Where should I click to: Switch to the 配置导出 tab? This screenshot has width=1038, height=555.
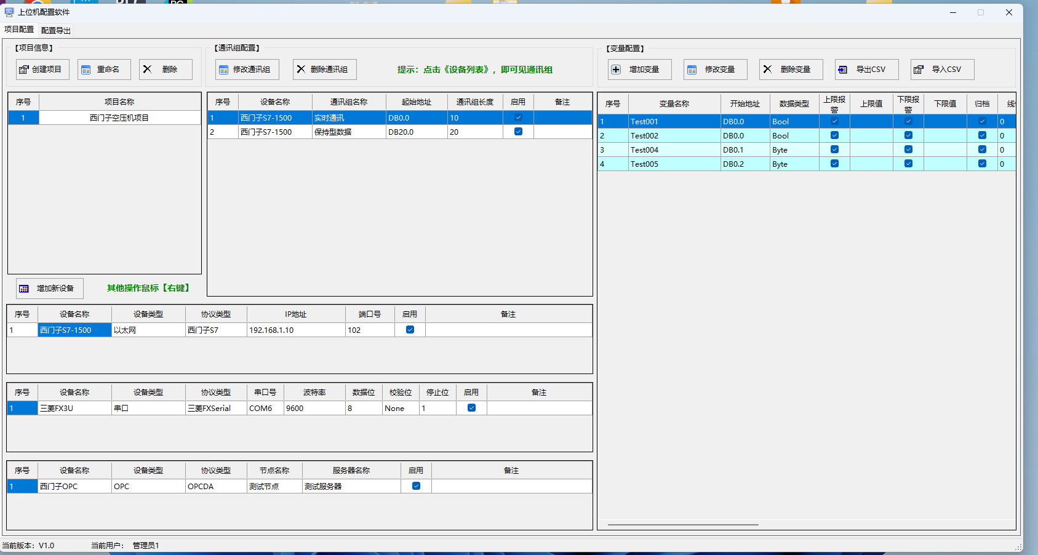click(x=56, y=30)
